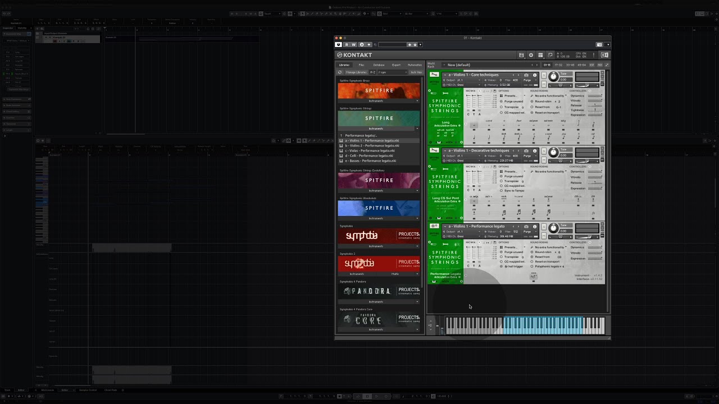Click the R automation read button in toolbar

(347, 45)
